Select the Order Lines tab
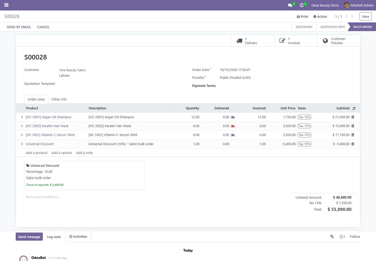 36,99
